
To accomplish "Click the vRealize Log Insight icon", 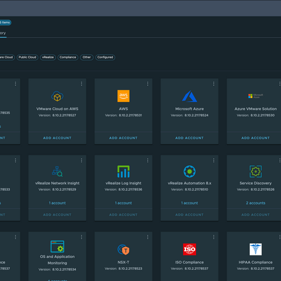I will click(123, 171).
